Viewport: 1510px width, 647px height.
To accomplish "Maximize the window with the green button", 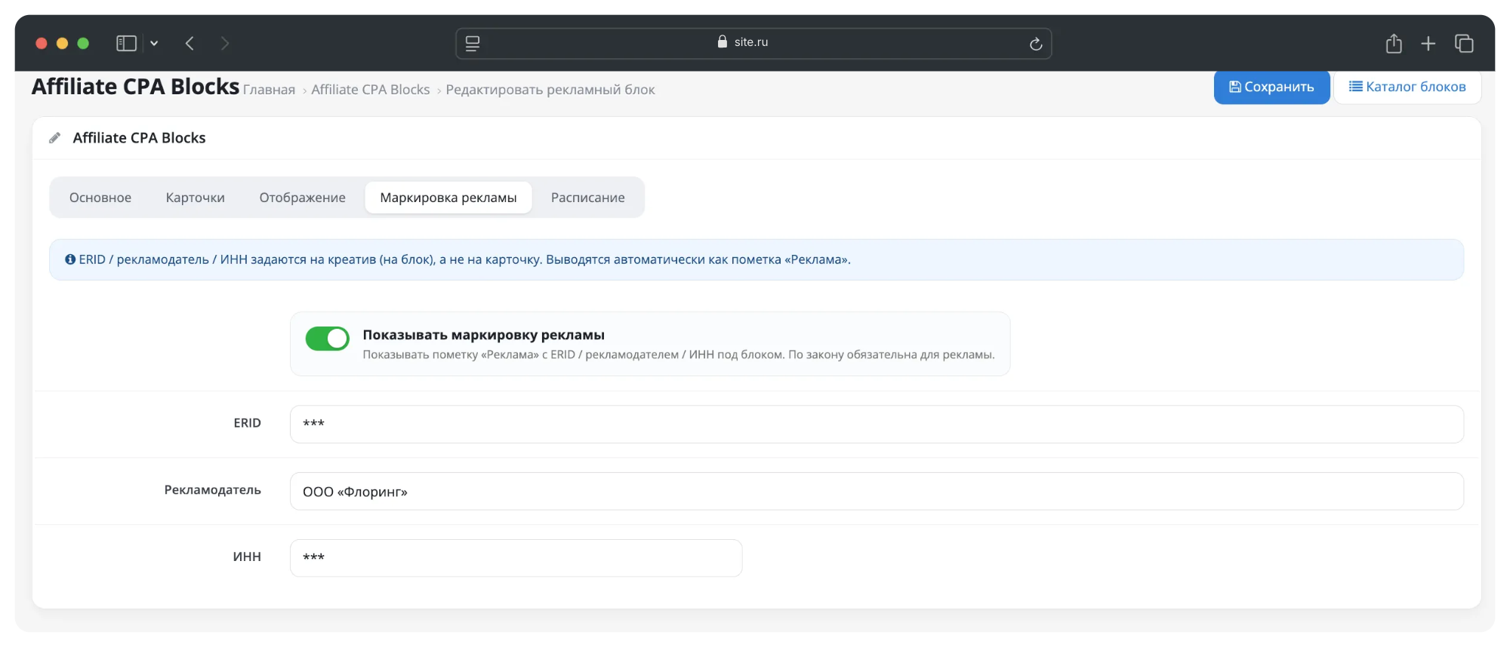I will click(83, 43).
